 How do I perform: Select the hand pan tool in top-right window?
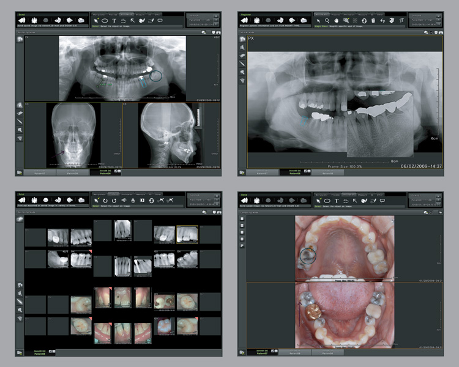337,20
